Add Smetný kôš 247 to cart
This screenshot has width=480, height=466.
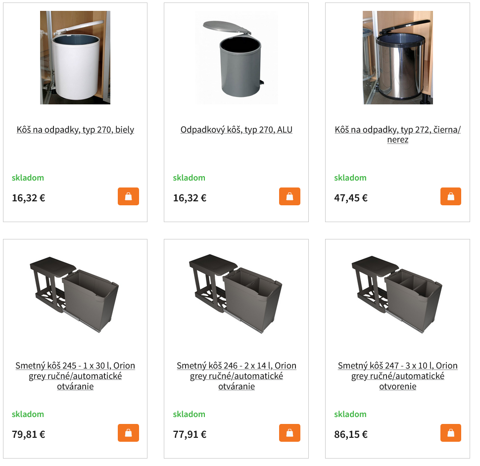click(451, 433)
